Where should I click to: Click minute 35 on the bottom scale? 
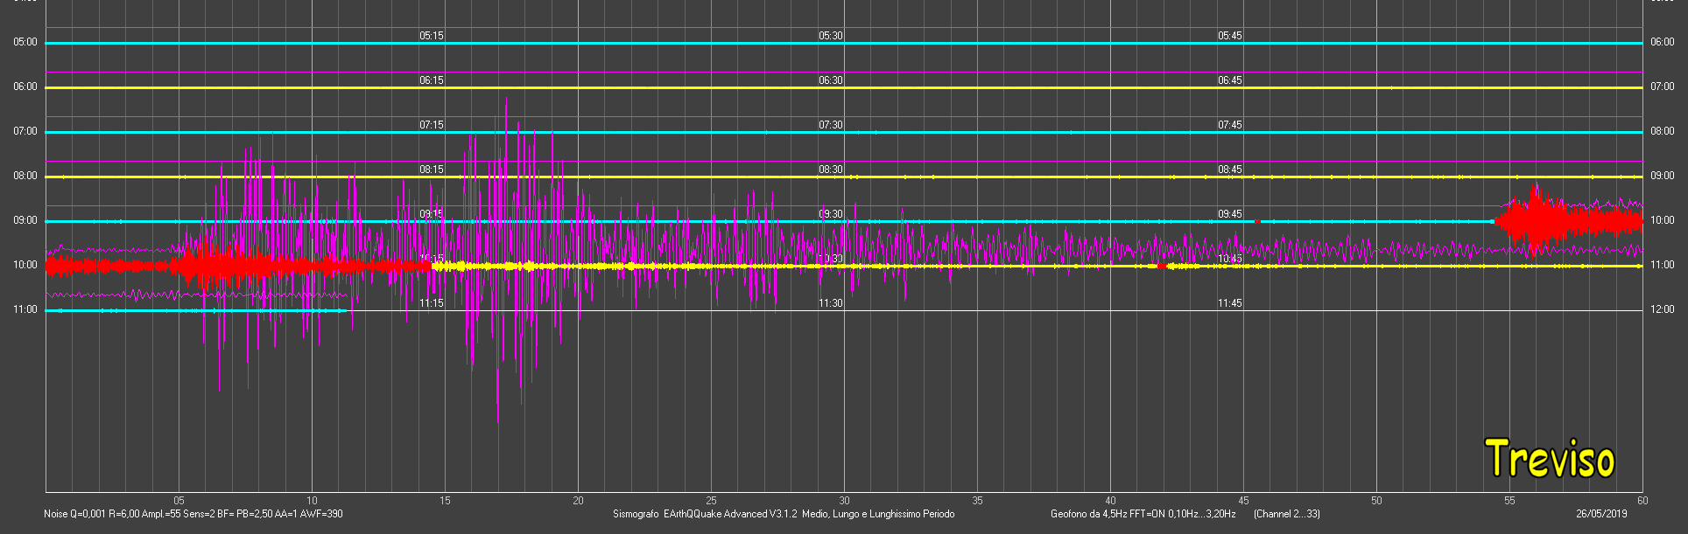[977, 501]
